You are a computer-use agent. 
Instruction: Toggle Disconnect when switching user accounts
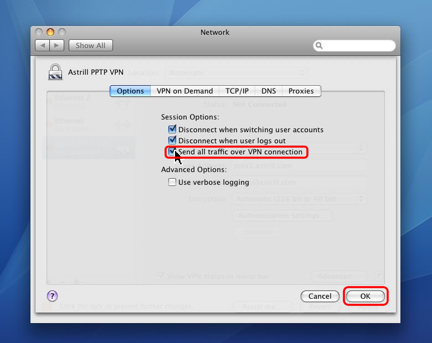[x=172, y=129]
